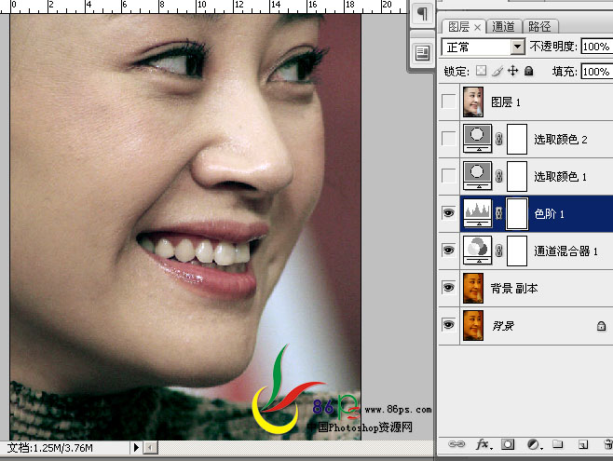Viewport: 613px width, 461px height.
Task: Click the 图层 1 thumbnail
Action: pos(473,102)
